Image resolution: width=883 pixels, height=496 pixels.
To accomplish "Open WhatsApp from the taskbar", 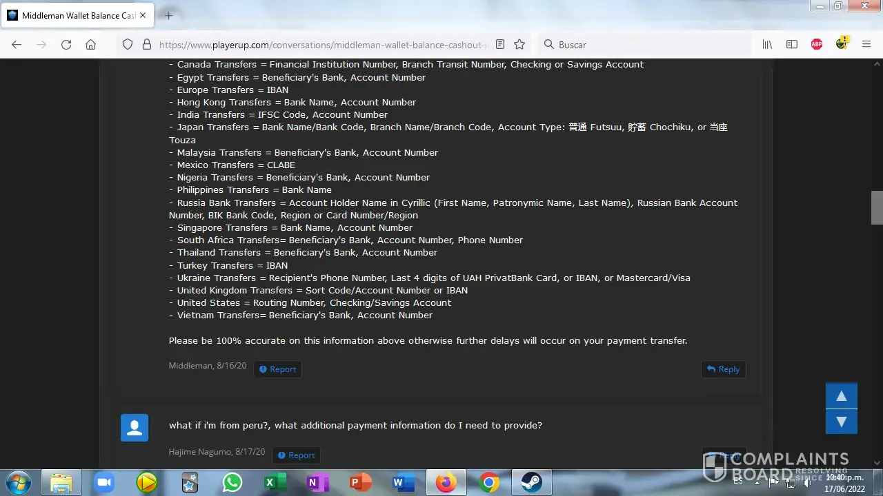I will click(x=232, y=483).
